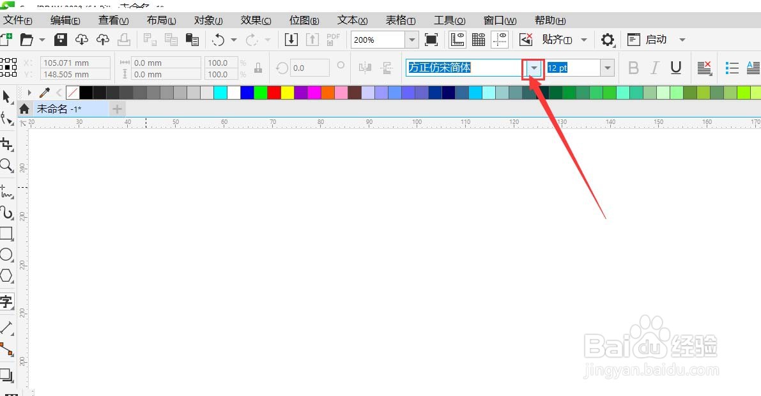Screen dimensions: 761x396
Task: Select the Dimension line tool
Action: pos(7,328)
